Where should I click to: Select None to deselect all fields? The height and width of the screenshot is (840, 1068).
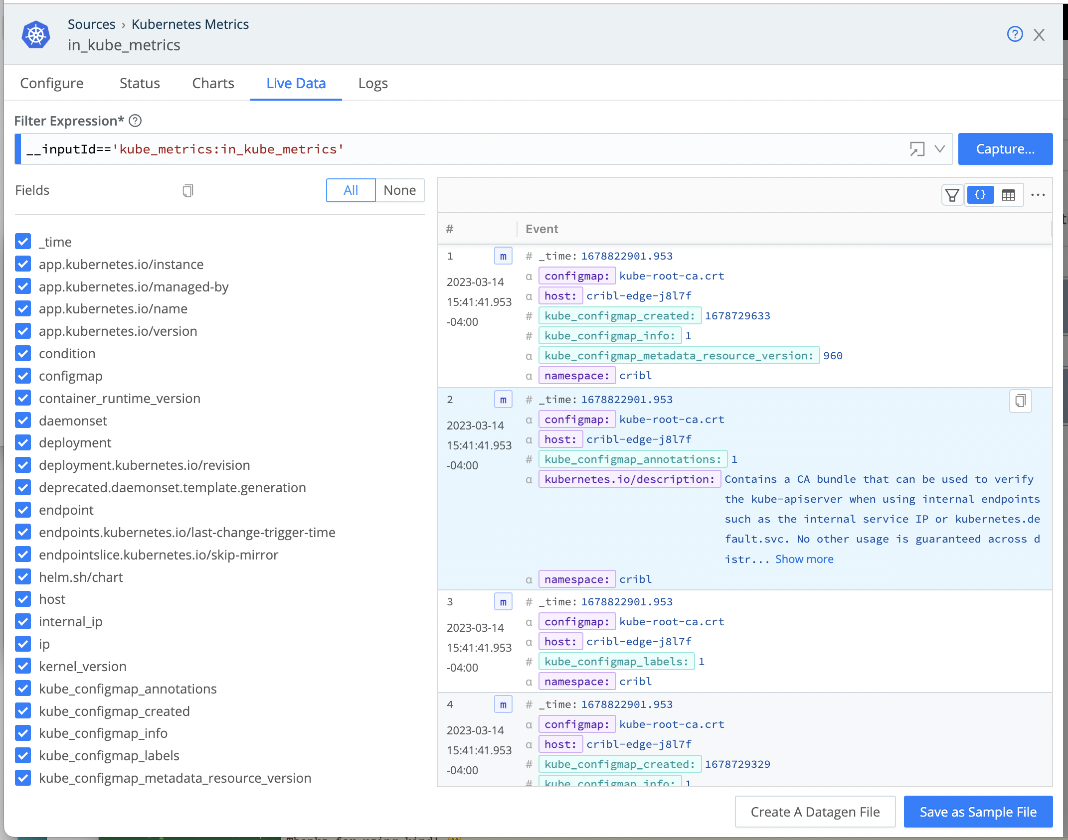399,190
